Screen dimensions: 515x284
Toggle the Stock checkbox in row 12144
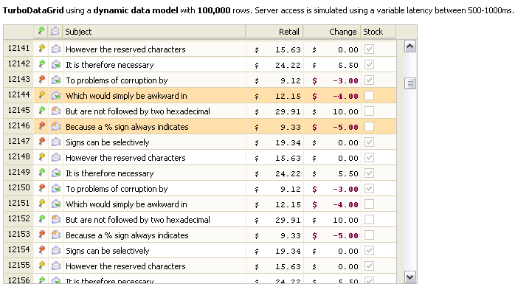(369, 96)
